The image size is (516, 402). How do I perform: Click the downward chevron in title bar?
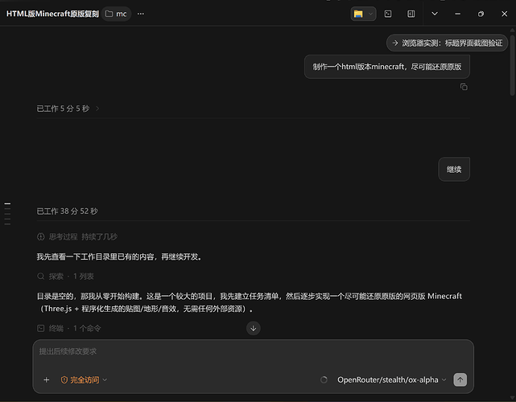click(x=435, y=14)
